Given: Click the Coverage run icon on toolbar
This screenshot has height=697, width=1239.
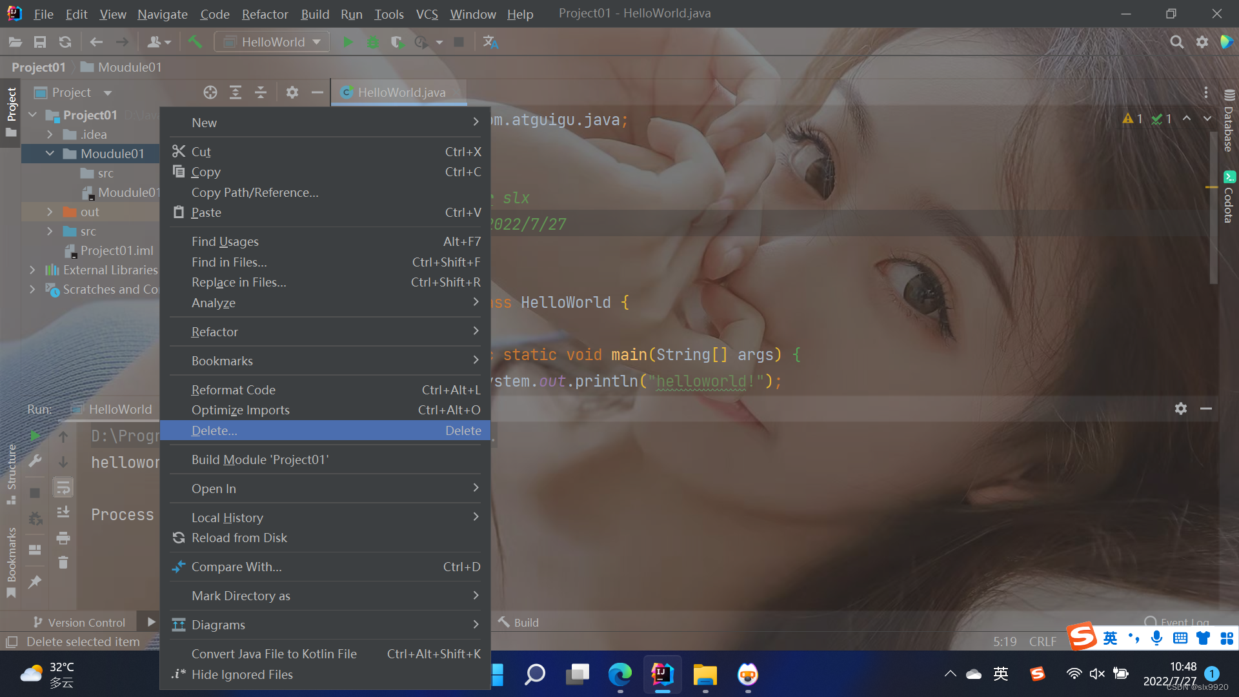Looking at the screenshot, I should pos(397,41).
